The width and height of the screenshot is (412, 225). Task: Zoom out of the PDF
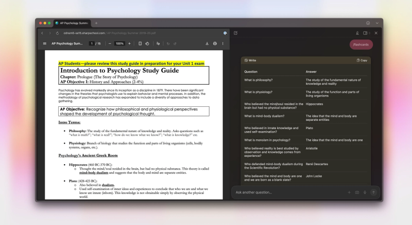[x=110, y=44]
